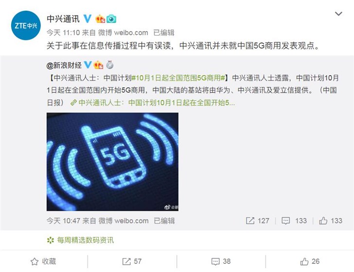Open the @新浪财经 account link

pyautogui.click(x=64, y=66)
